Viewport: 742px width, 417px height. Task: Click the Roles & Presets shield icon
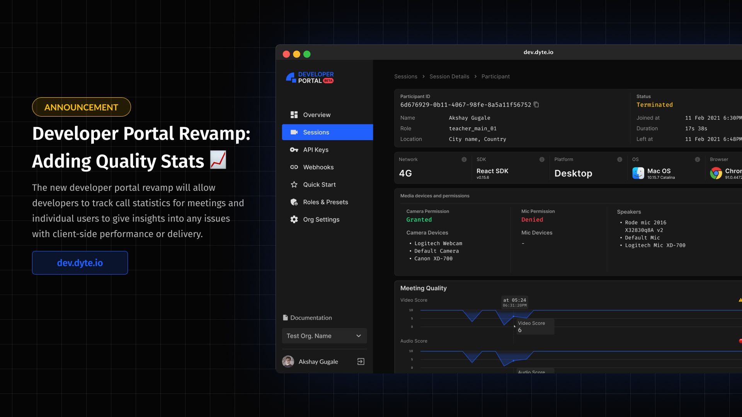coord(294,202)
